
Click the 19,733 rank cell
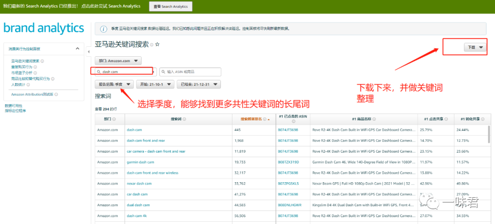[x=254, y=162]
